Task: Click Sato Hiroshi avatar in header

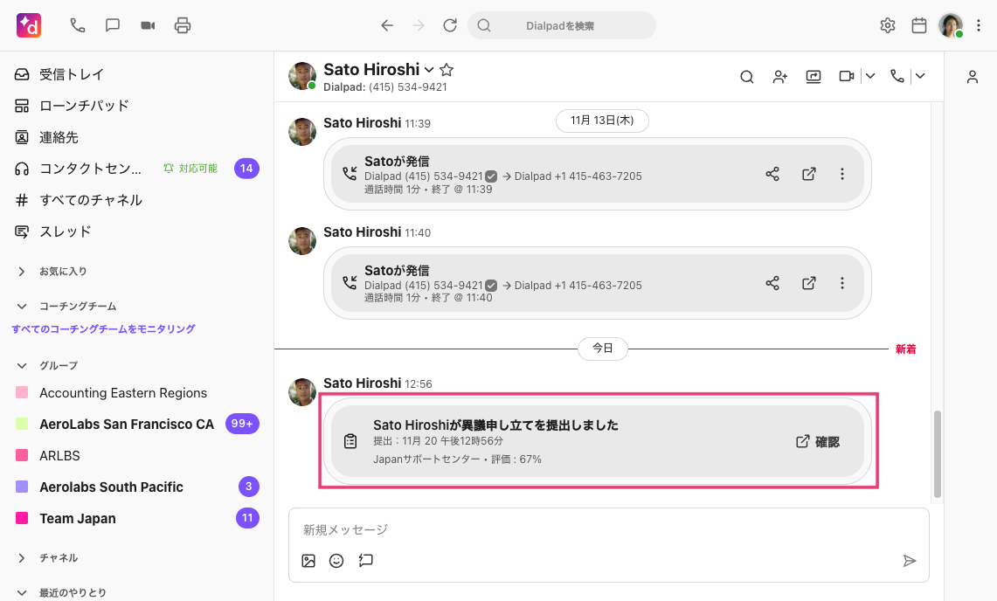Action: pyautogui.click(x=302, y=76)
